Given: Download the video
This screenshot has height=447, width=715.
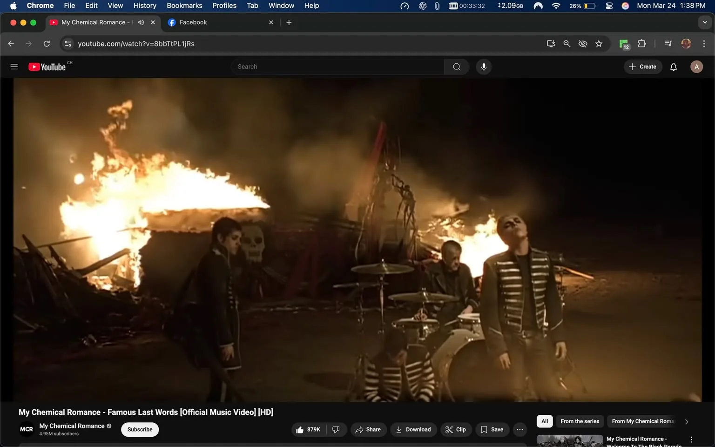Looking at the screenshot, I should point(413,429).
